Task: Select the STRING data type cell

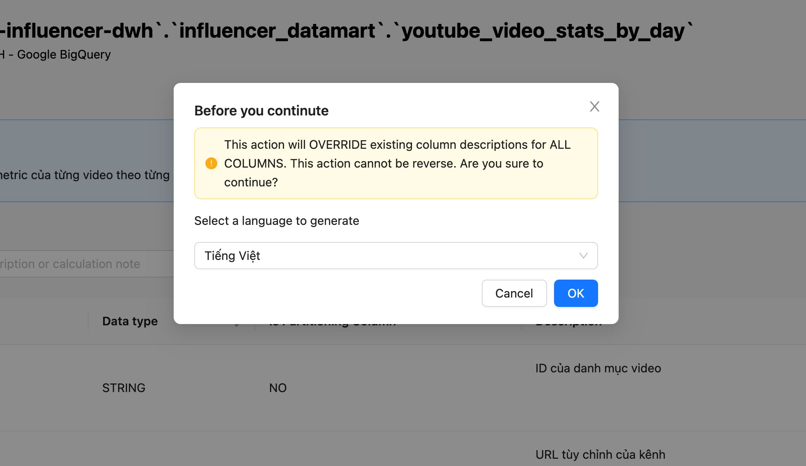Action: click(x=124, y=388)
